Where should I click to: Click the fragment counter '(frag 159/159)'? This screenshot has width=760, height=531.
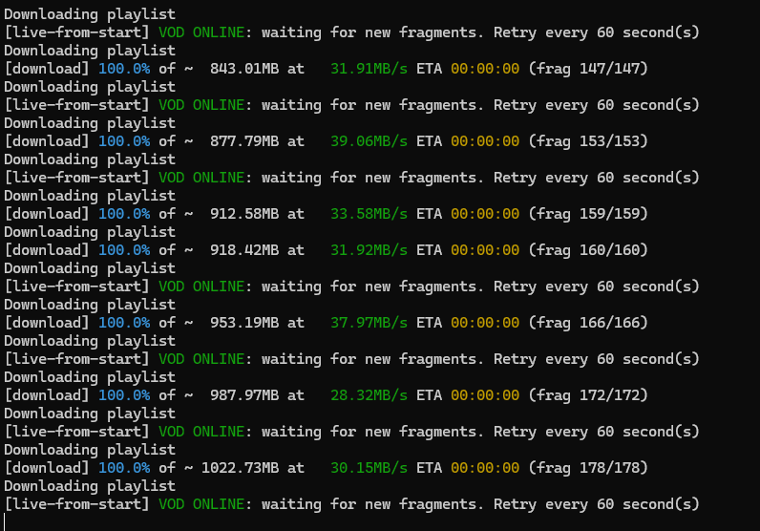pos(588,214)
